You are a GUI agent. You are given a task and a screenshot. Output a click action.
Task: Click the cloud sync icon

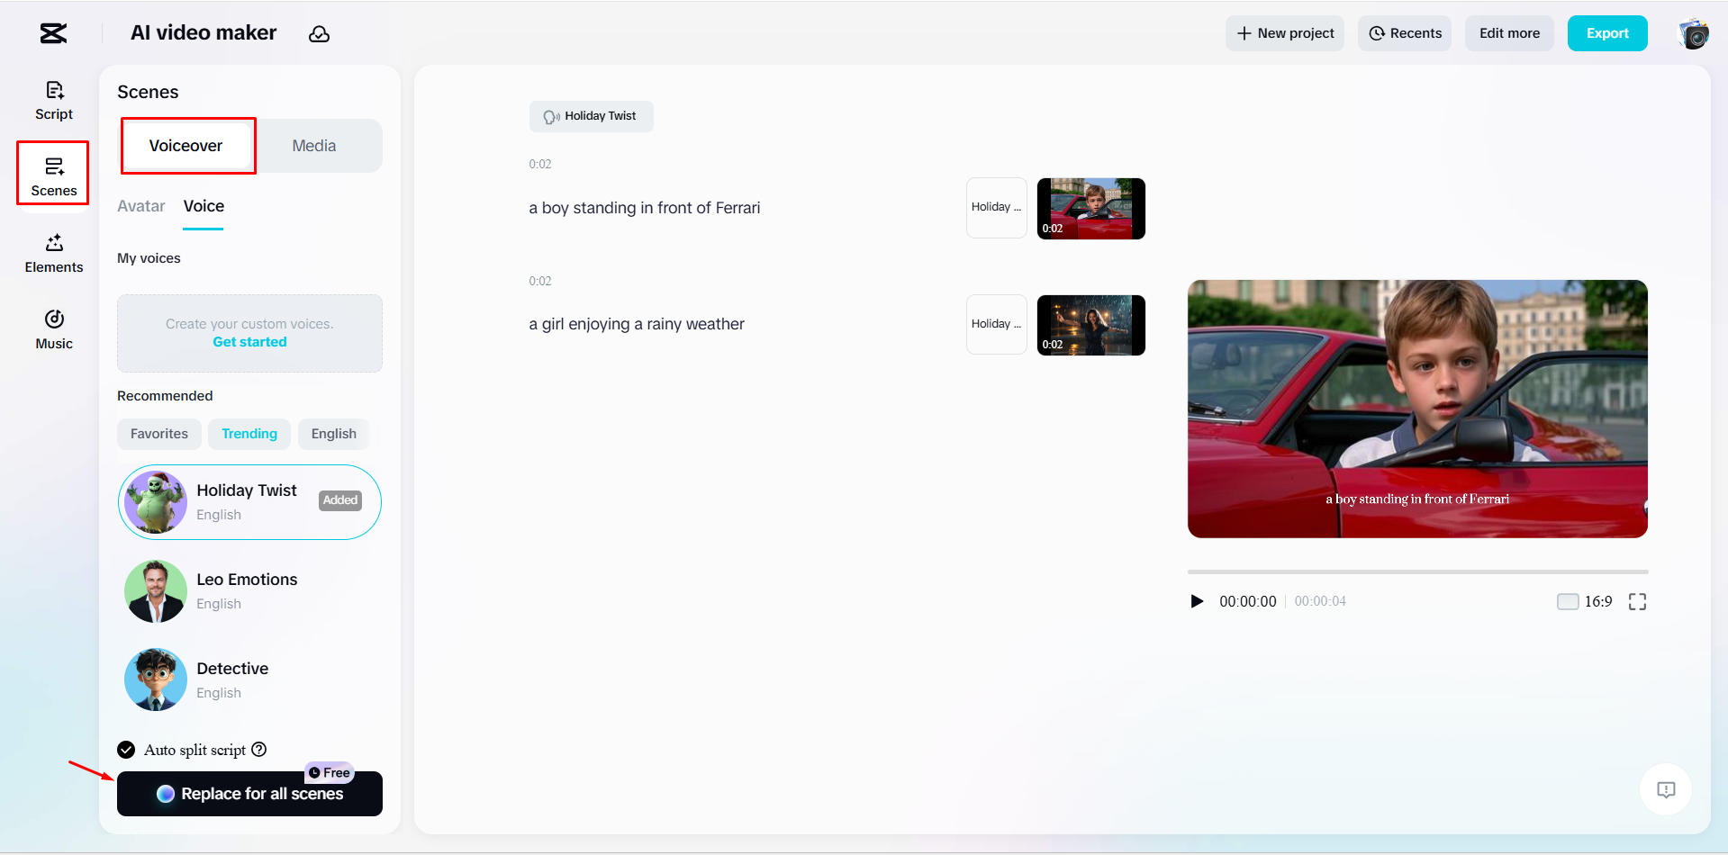[320, 33]
